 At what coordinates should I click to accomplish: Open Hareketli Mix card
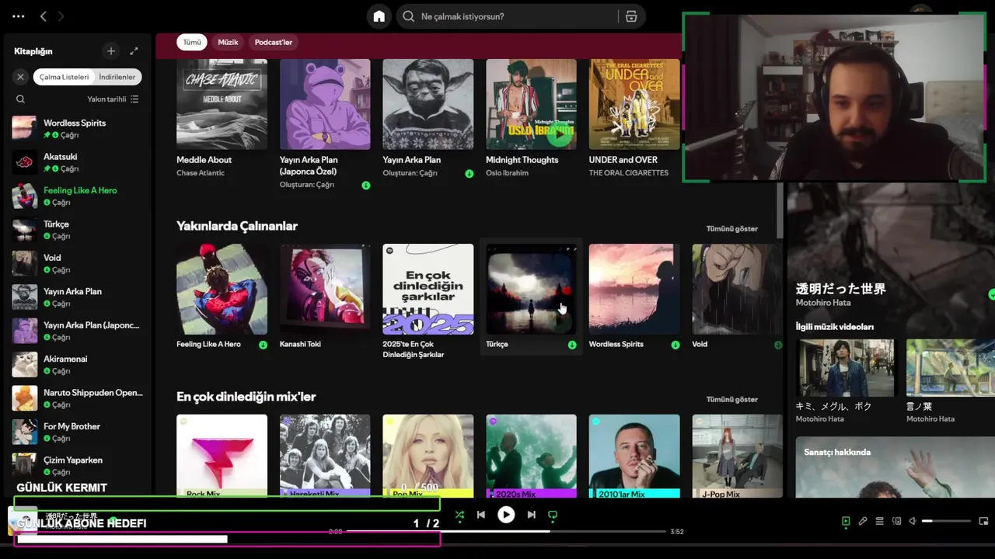pyautogui.click(x=325, y=457)
